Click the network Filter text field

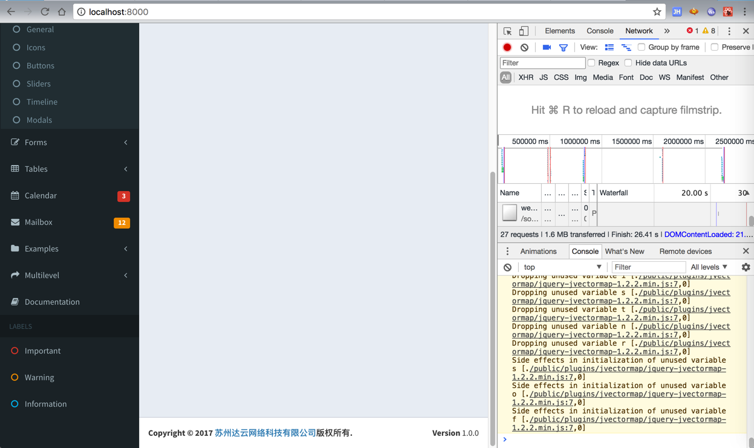pyautogui.click(x=542, y=63)
